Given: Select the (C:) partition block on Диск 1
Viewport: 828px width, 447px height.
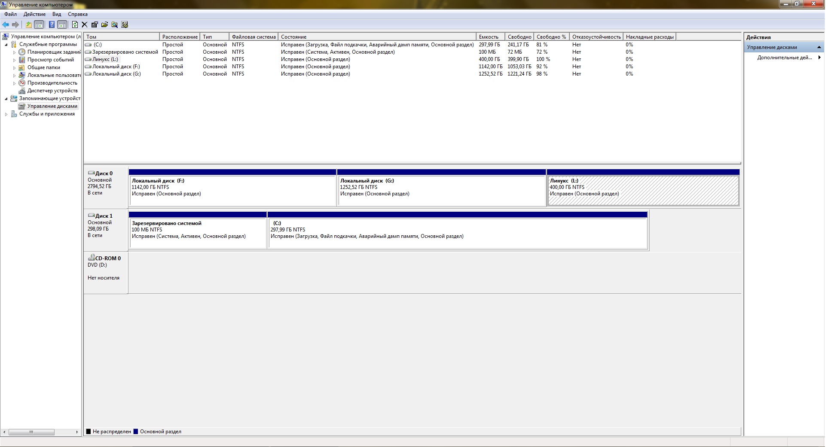Looking at the screenshot, I should click(458, 230).
